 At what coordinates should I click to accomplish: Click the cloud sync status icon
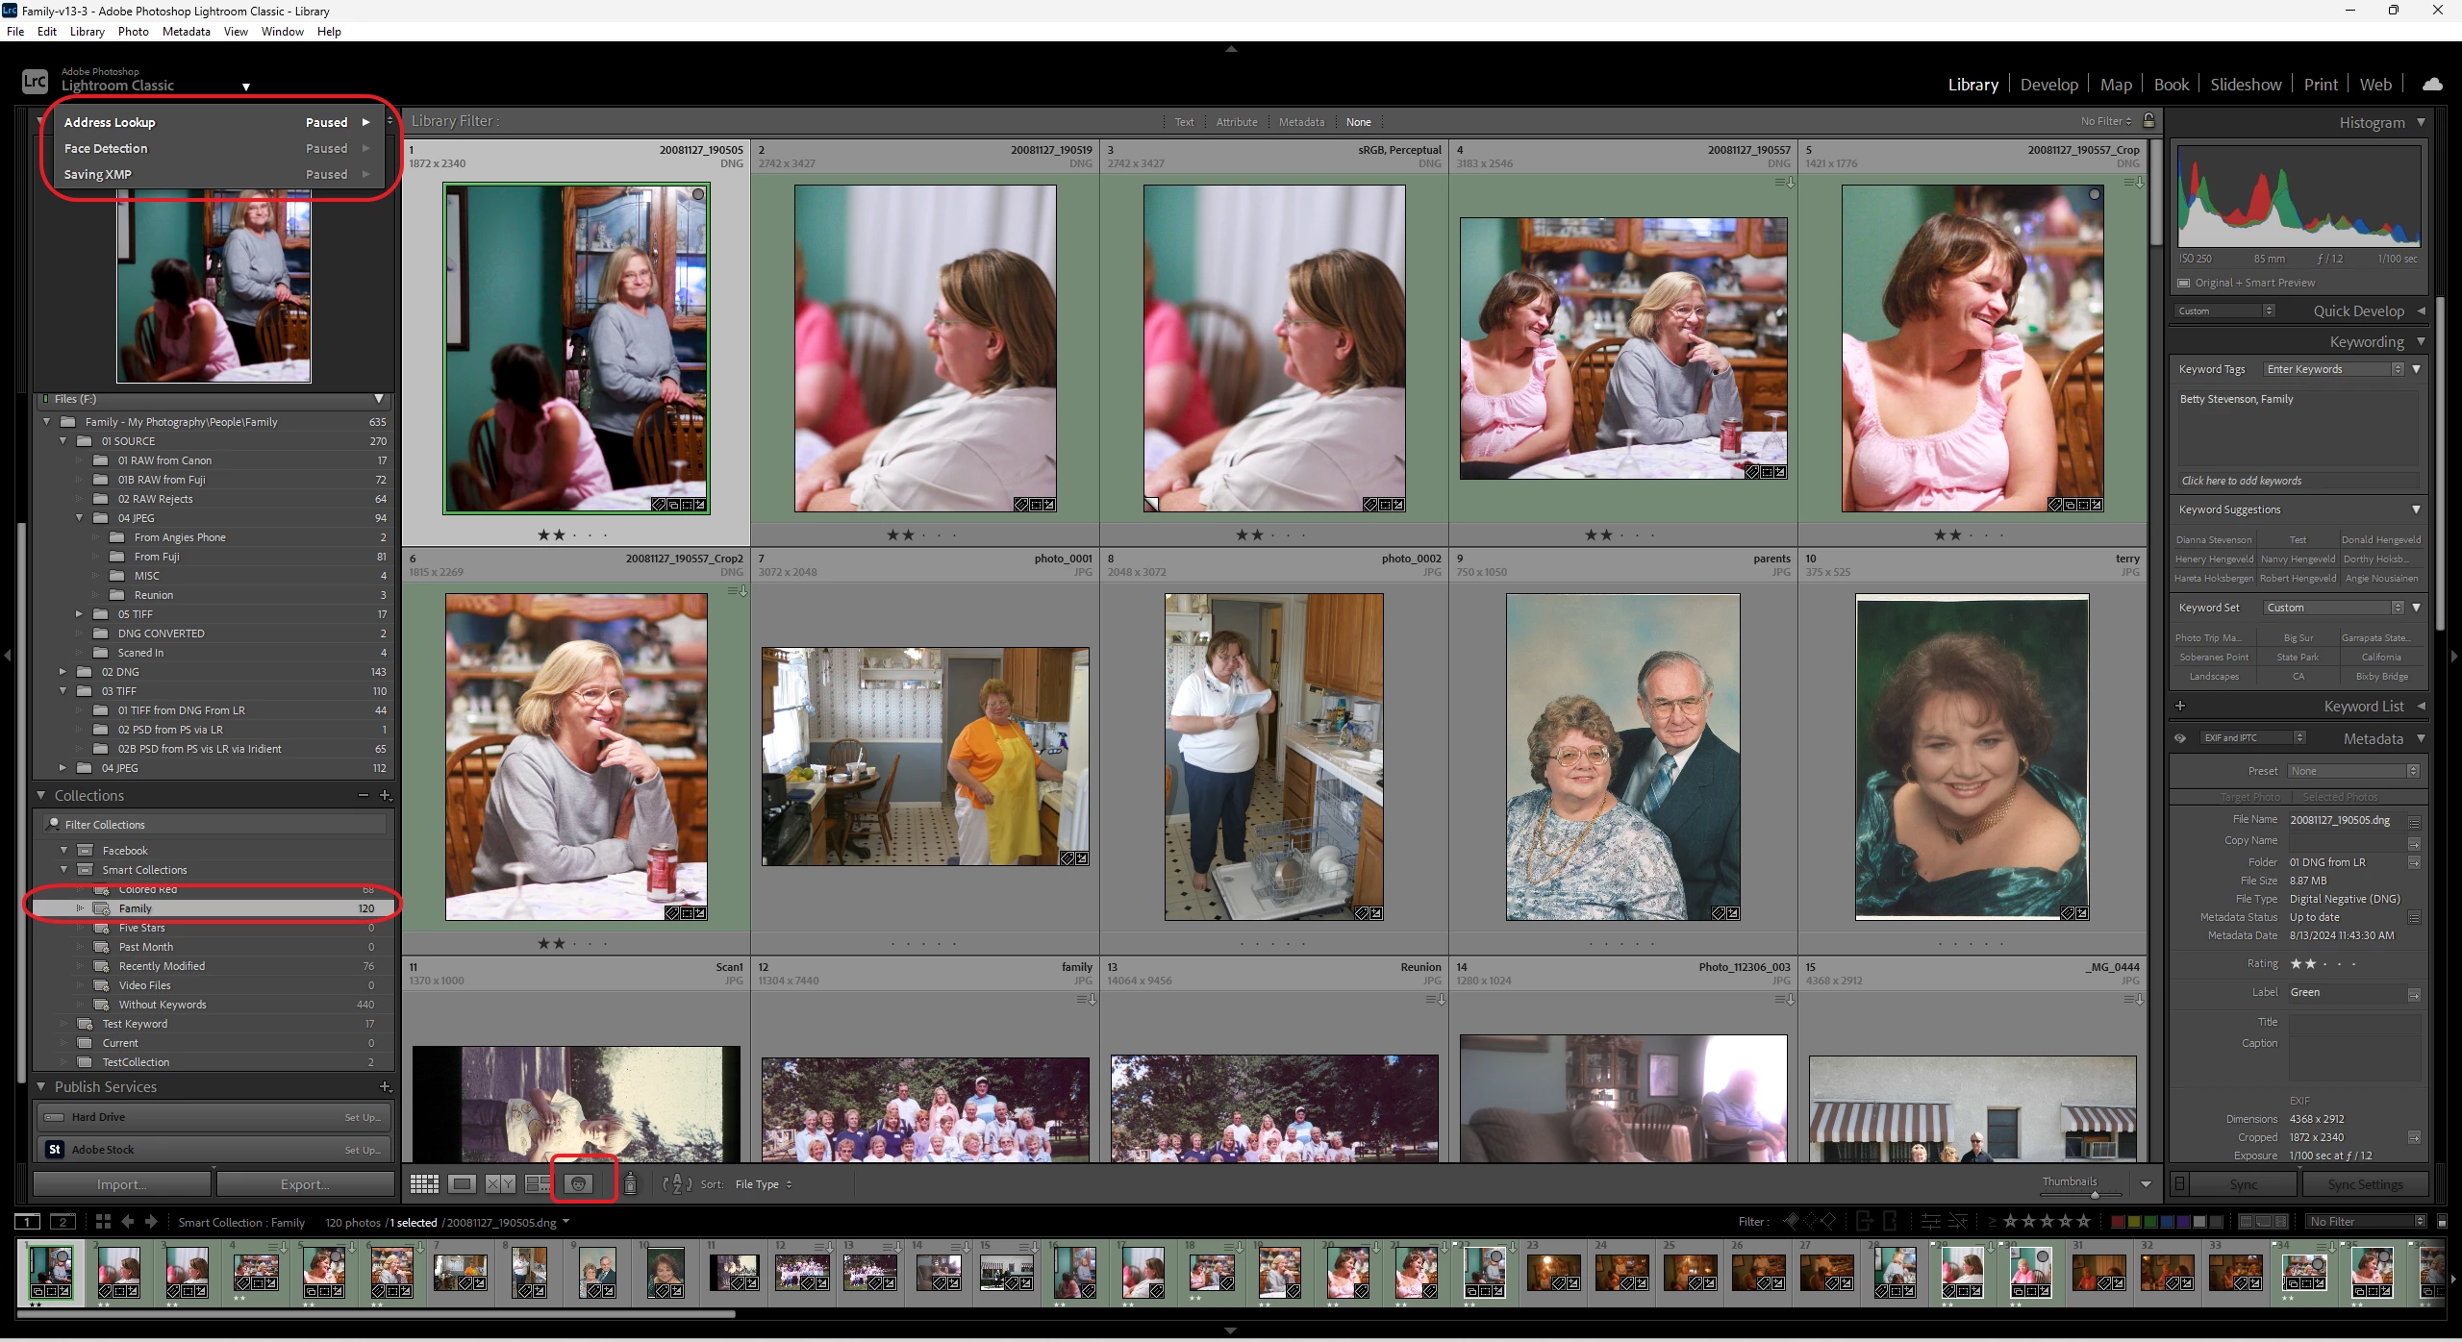(x=2432, y=85)
